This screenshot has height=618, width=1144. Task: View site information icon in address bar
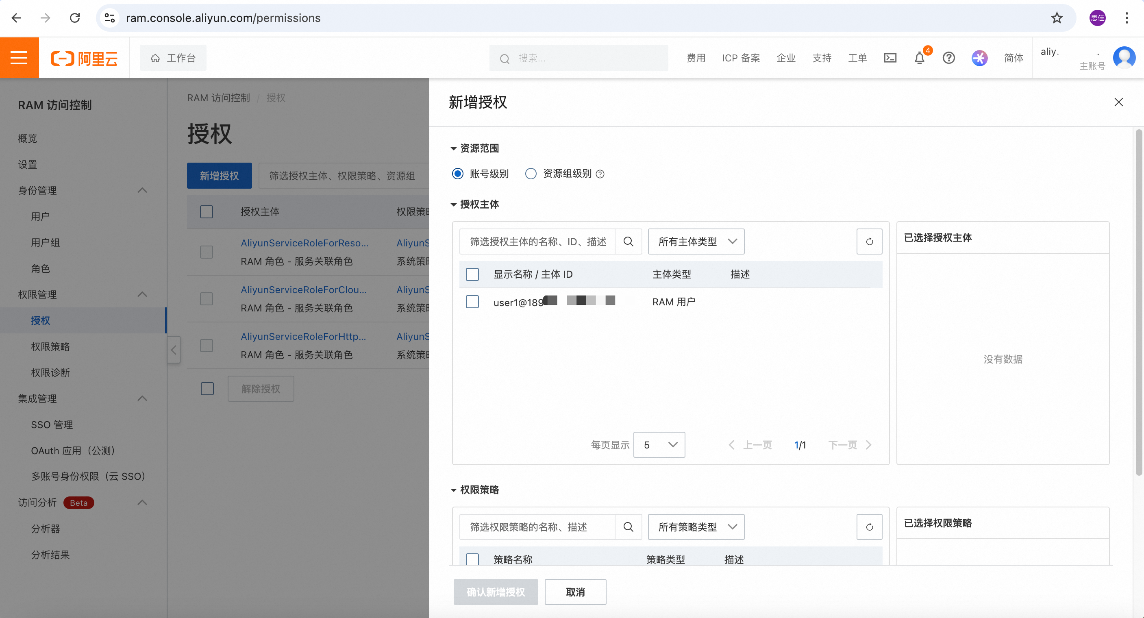tap(110, 18)
